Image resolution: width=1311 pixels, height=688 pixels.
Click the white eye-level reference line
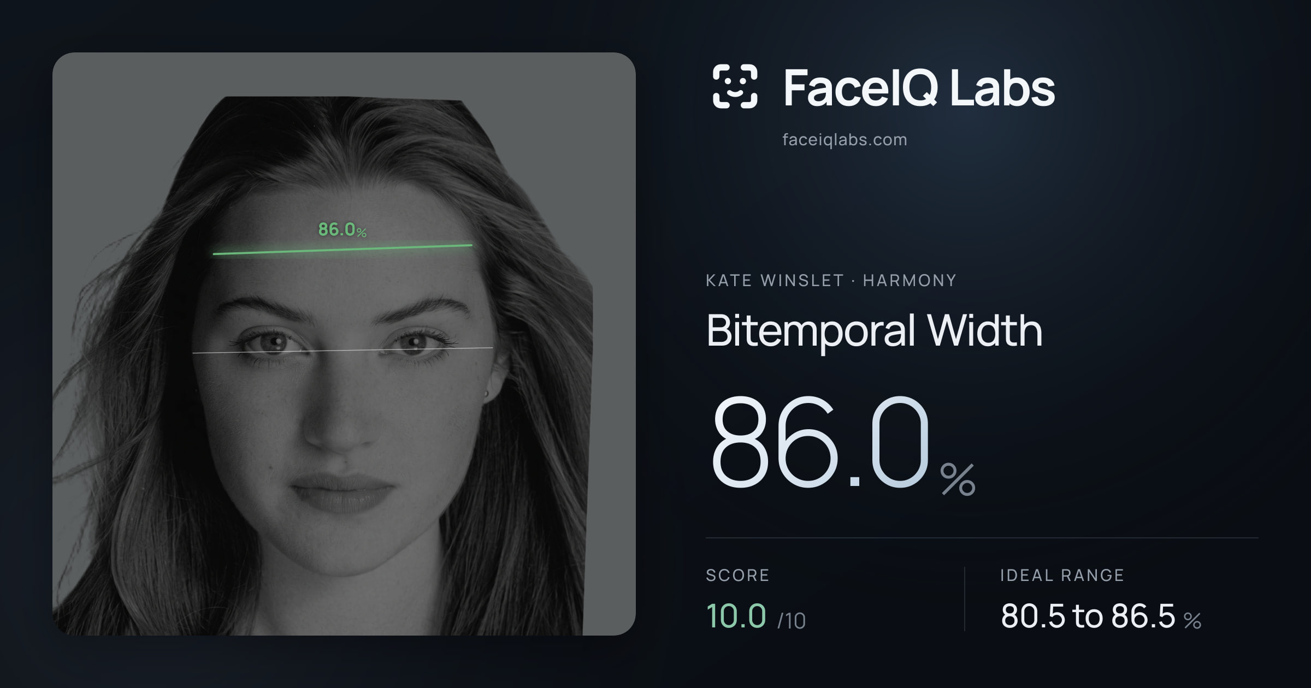click(x=342, y=350)
